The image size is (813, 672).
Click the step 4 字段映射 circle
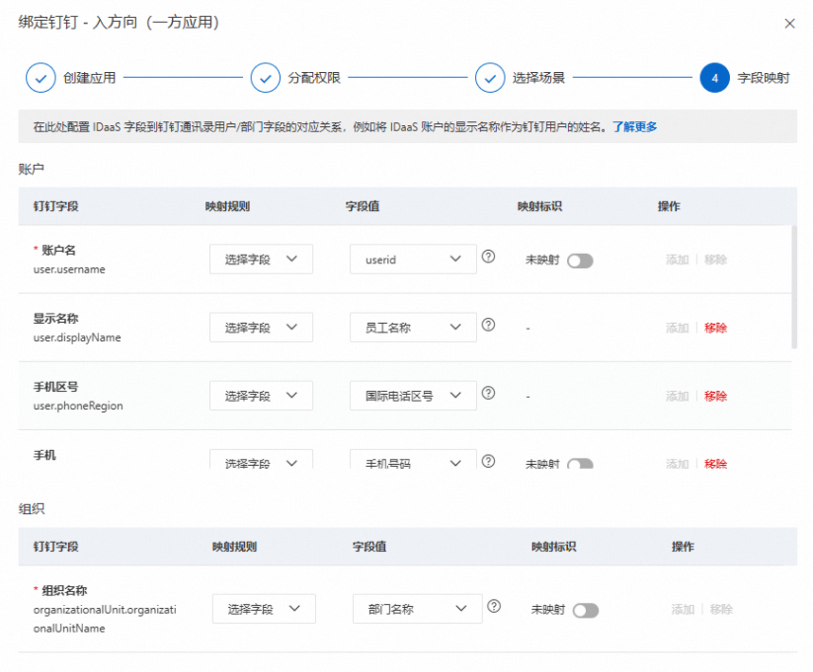pos(714,78)
